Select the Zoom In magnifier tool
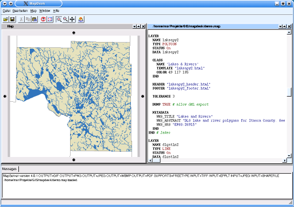Viewport: 294px width, 207px height. coord(59,20)
